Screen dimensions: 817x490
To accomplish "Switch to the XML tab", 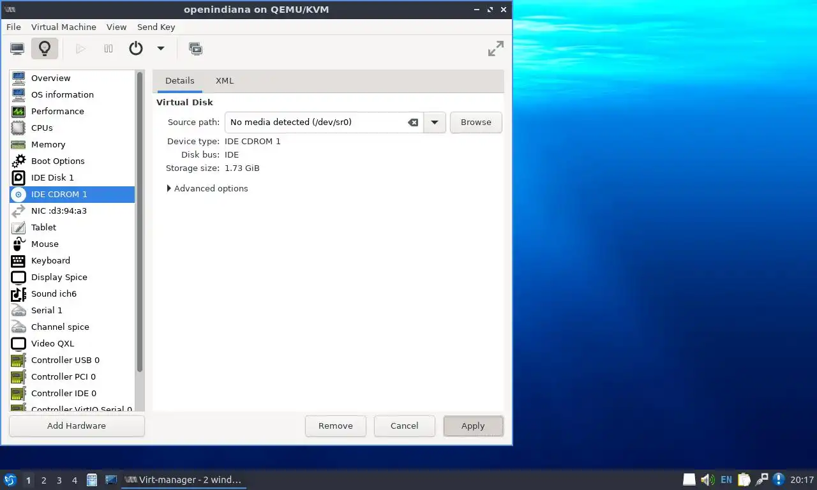I will 225,81.
